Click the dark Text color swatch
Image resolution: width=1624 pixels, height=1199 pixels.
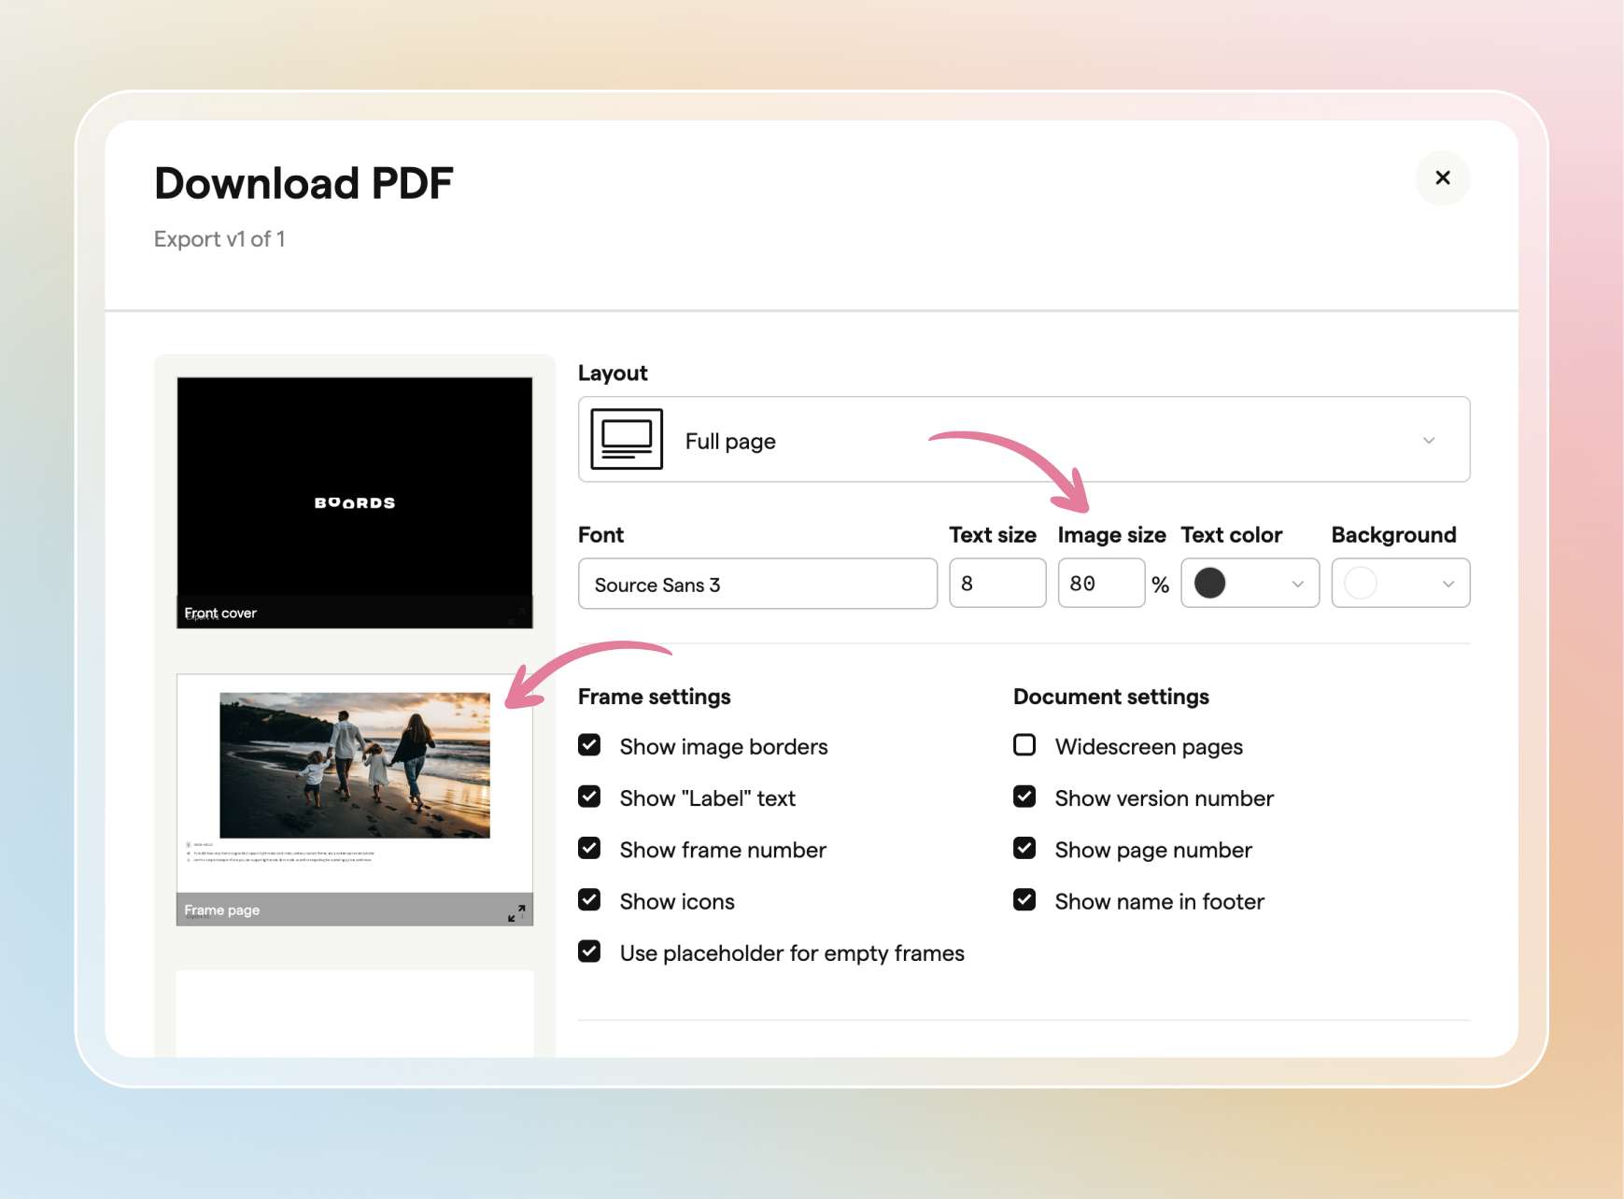1209,583
